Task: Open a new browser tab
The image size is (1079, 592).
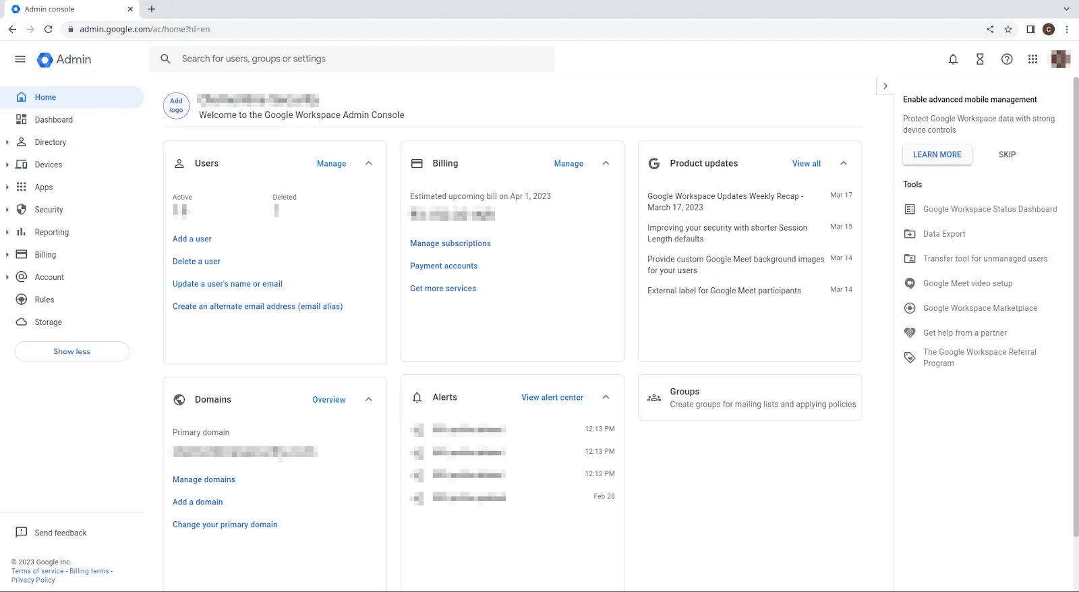Action: [152, 9]
